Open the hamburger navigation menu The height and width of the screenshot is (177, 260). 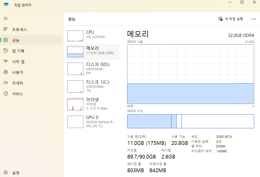pyautogui.click(x=6, y=18)
